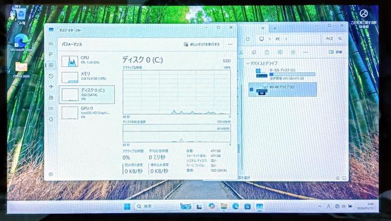Screen dimensions: 391x221
Task: Select the Recycle Bin desktop icon
Action: 21,16
